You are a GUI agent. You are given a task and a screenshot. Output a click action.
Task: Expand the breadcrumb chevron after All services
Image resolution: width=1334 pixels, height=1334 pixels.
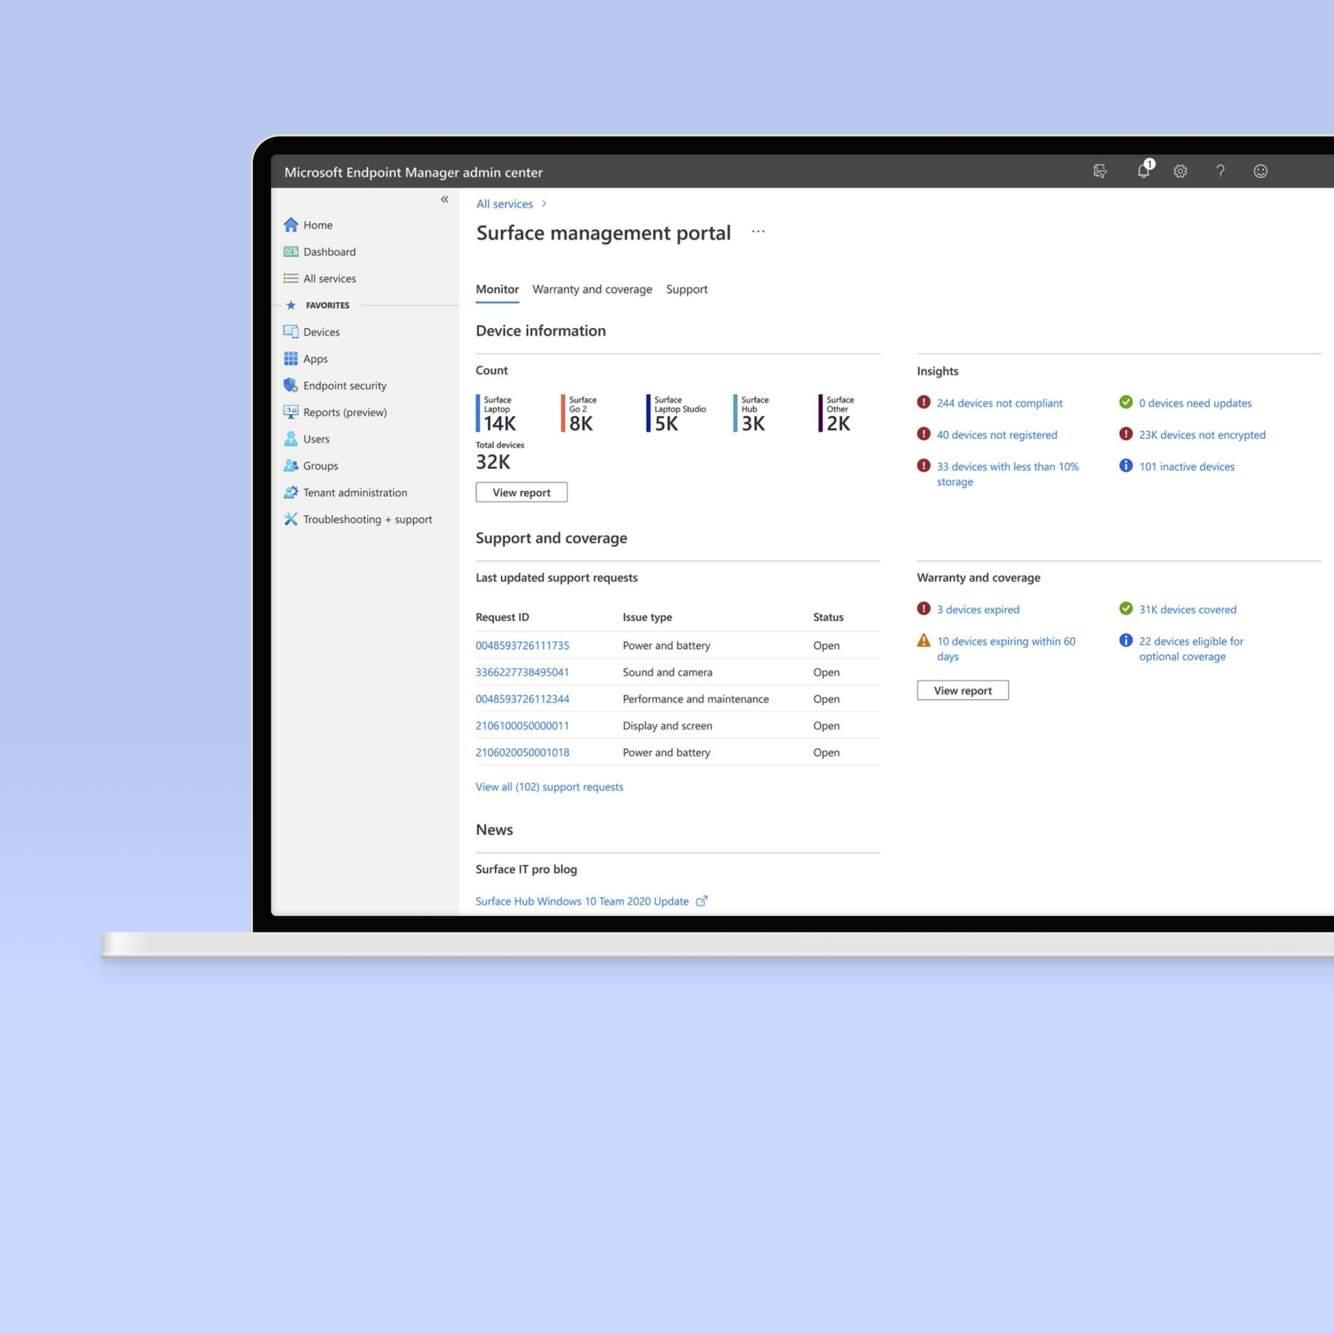click(x=544, y=203)
